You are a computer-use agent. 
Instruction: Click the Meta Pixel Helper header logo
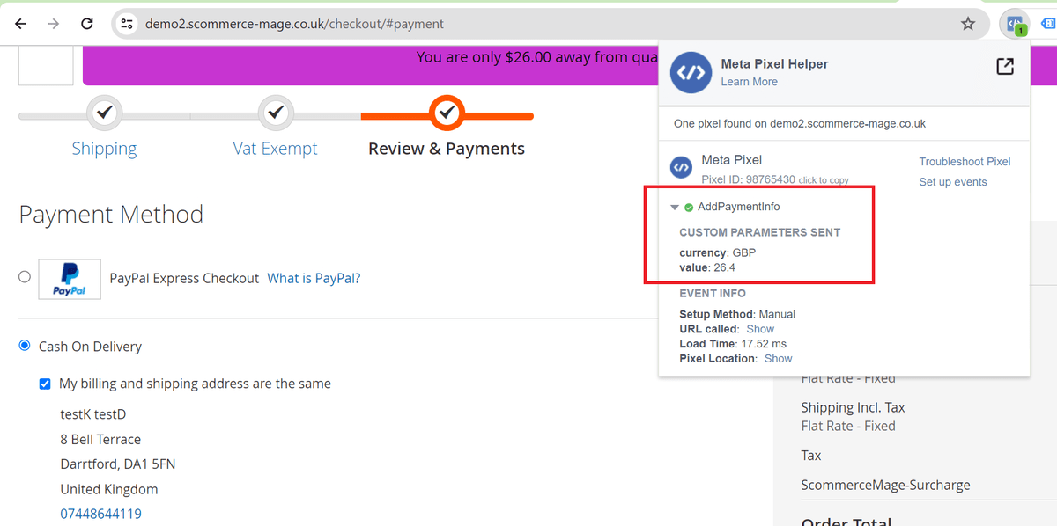coord(691,72)
